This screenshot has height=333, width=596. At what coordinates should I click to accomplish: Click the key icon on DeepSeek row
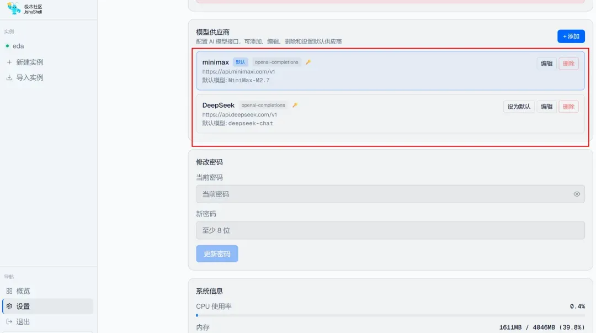click(x=295, y=105)
